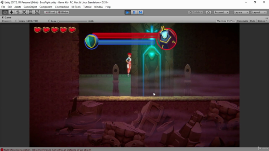The image size is (269, 151).
Task: Select the Hand tool in toolbar
Action: [x=5, y=12]
